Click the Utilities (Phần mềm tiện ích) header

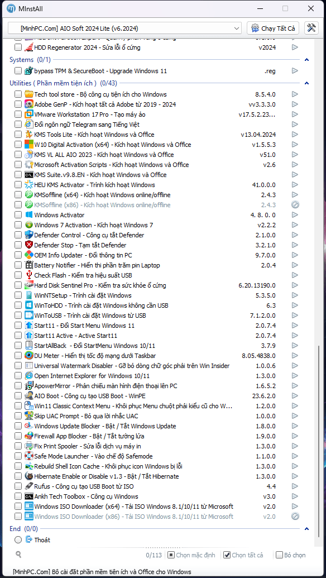pos(64,83)
